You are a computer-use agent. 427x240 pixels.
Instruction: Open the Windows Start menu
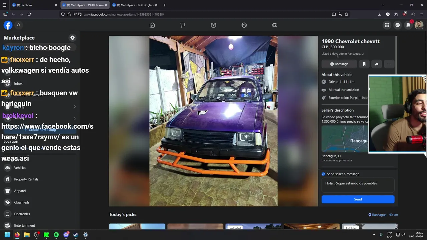tap(7, 235)
